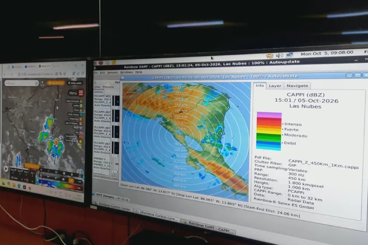Screen dimensions: 368x245
Task: Click the first FLCAPPI product thumbnail
Action: pyautogui.click(x=116, y=101)
